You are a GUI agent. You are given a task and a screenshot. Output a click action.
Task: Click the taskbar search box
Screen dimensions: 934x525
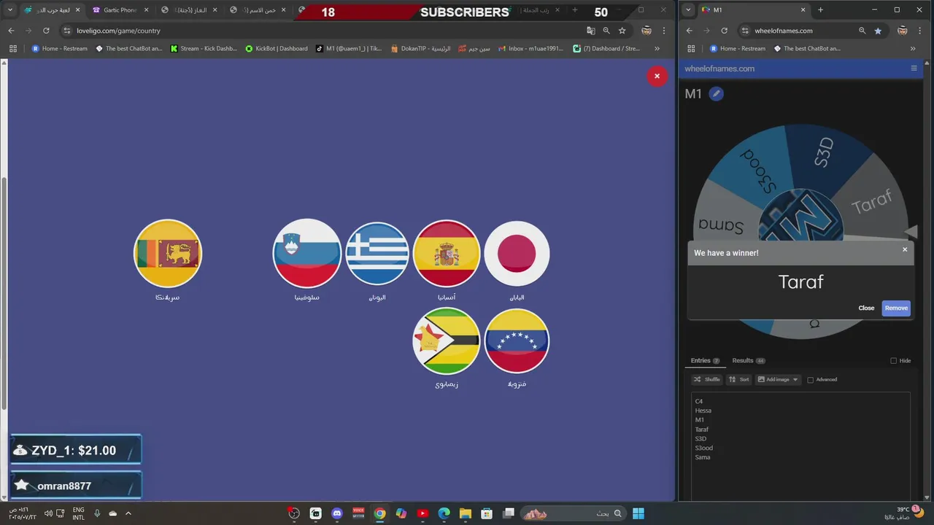click(x=573, y=513)
